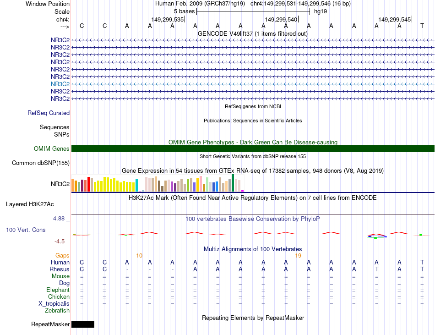Screen dimensions: 435x335
Task: Click the 149,299,535 ruler position marker
Action: pos(168,19)
